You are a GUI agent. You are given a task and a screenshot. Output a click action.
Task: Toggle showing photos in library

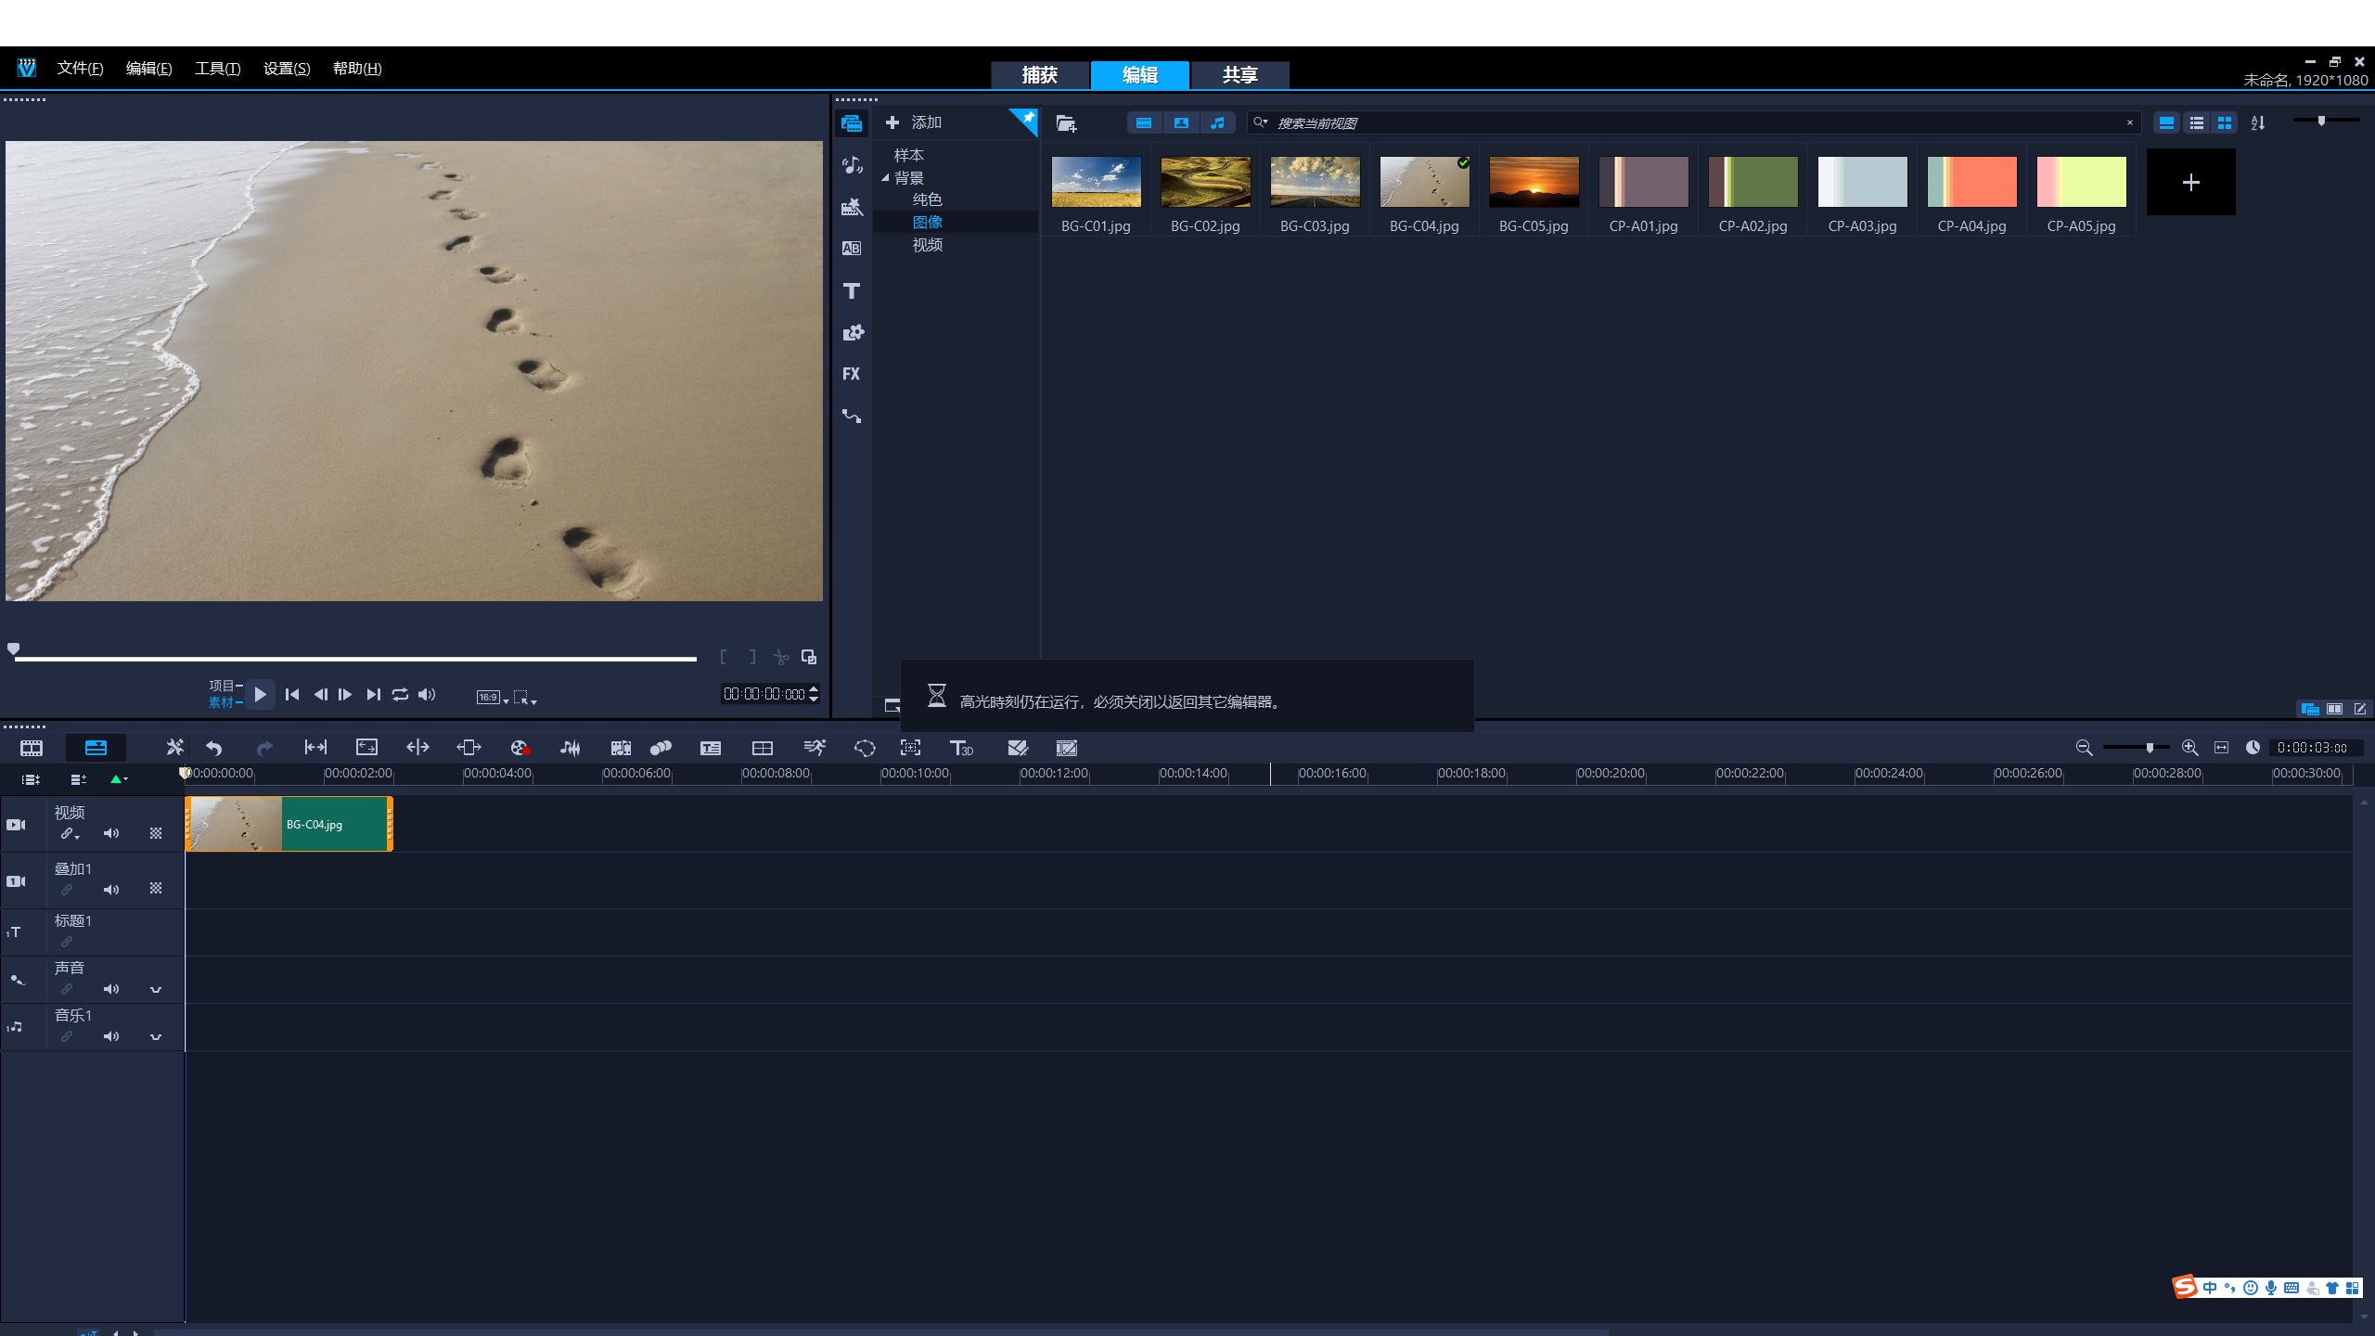(x=1181, y=122)
